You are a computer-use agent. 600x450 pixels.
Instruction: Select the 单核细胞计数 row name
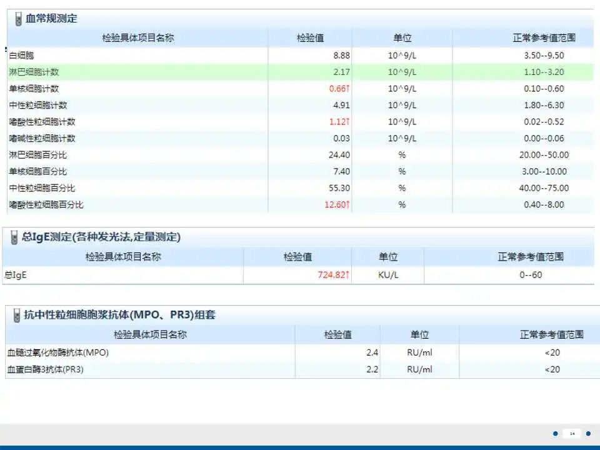click(x=34, y=89)
